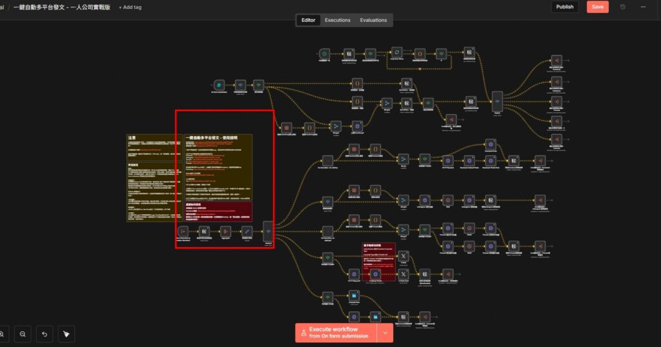The height and width of the screenshot is (347, 661).
Task: Switch to the Executions tab
Action: pos(338,20)
